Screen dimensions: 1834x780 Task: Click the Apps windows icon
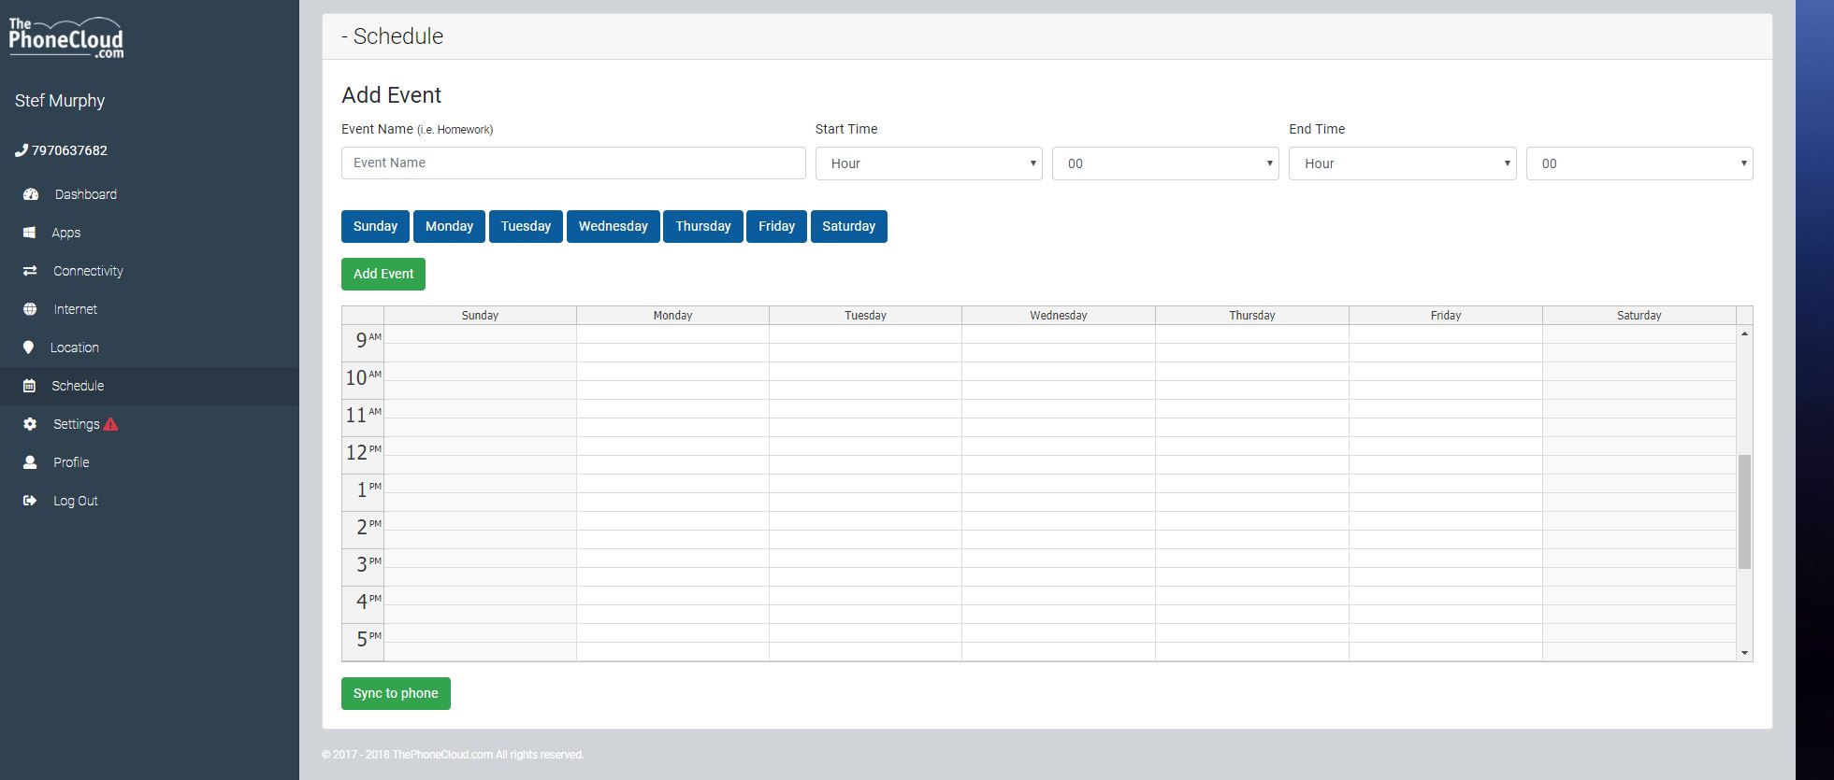point(29,233)
